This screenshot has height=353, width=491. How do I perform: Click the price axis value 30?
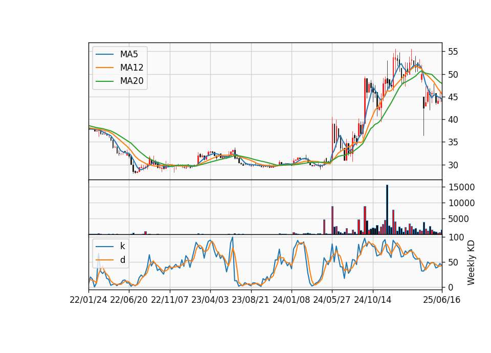pos(453,165)
